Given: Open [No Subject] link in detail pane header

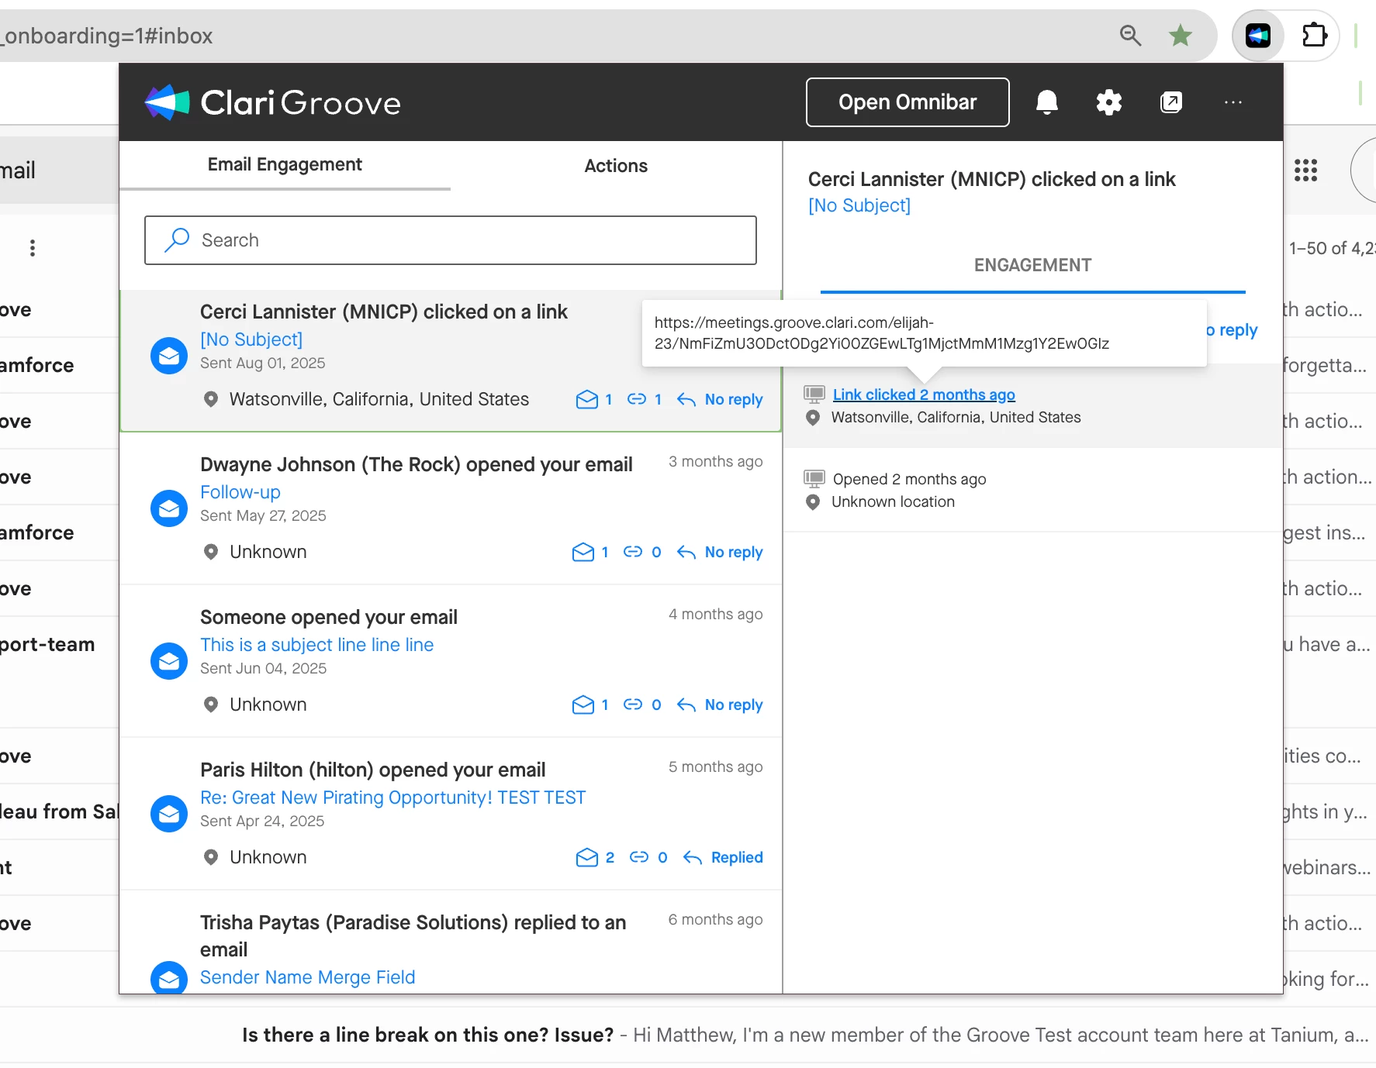Looking at the screenshot, I should click(859, 205).
